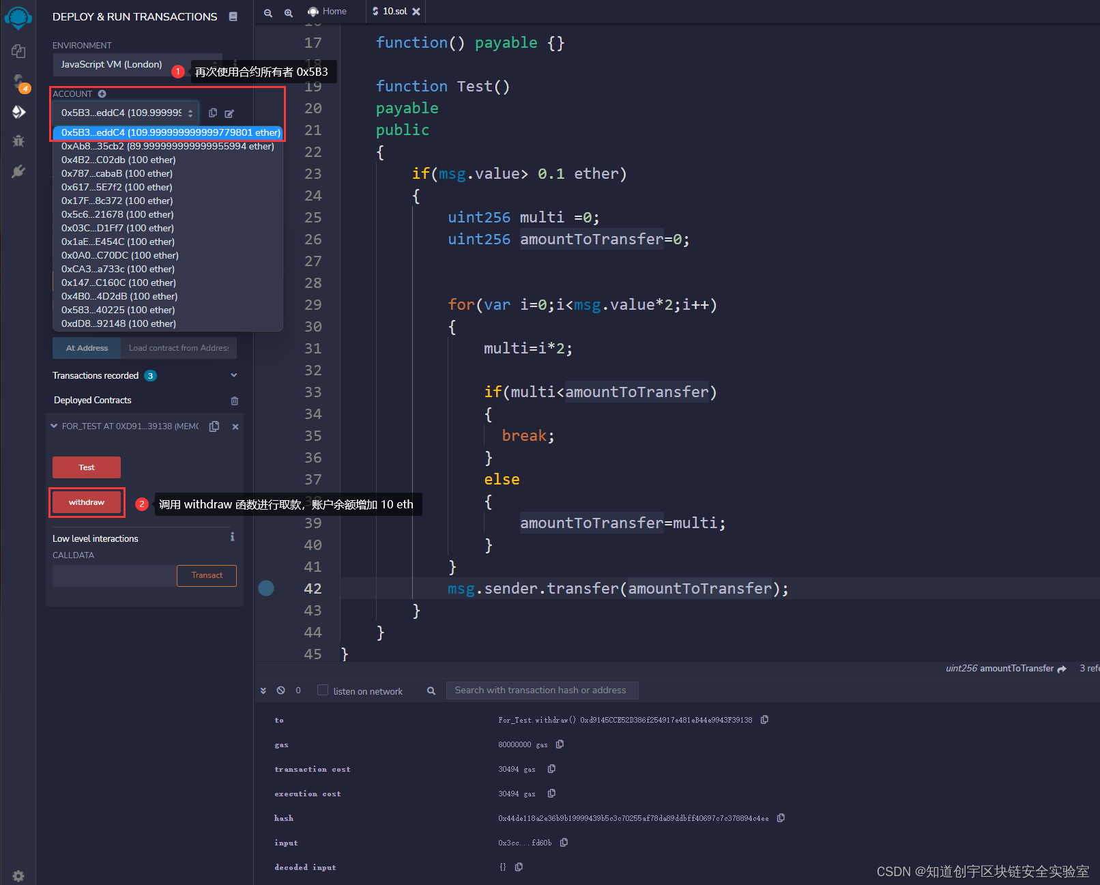The height and width of the screenshot is (885, 1100).
Task: Open the JavaScript VM (London) environment dropdown
Action: point(138,65)
